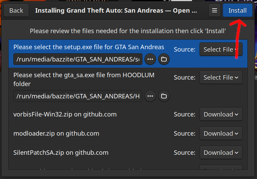Open Source dropdown for vorbisFile-Win32.zip
Image resolution: width=257 pixels, height=179 pixels.
coord(221,114)
